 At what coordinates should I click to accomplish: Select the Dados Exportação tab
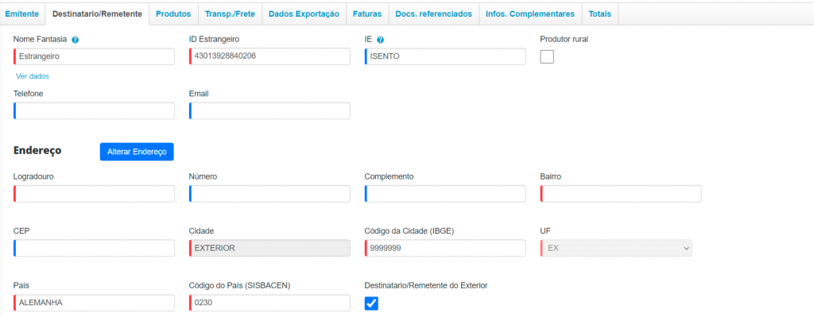click(304, 14)
